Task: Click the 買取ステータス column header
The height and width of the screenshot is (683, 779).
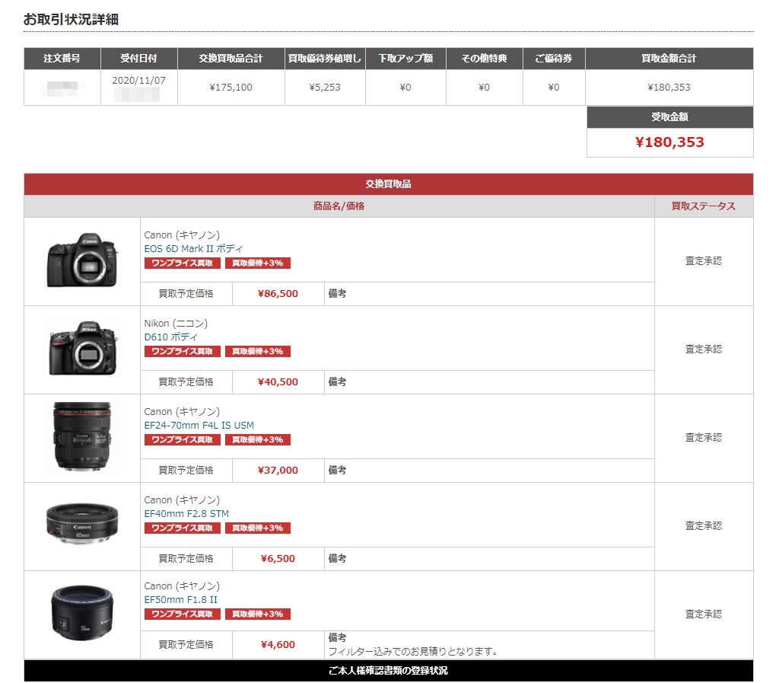Action: pos(704,206)
